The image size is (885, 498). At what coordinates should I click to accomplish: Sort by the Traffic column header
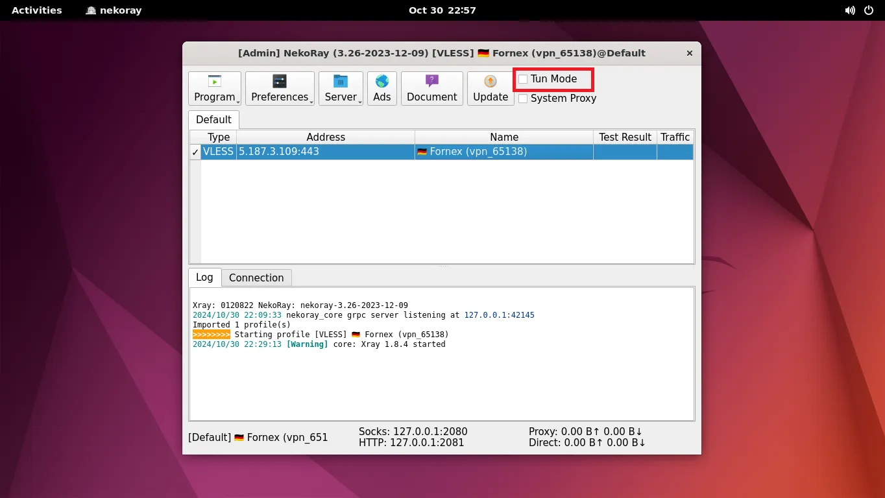pyautogui.click(x=675, y=137)
